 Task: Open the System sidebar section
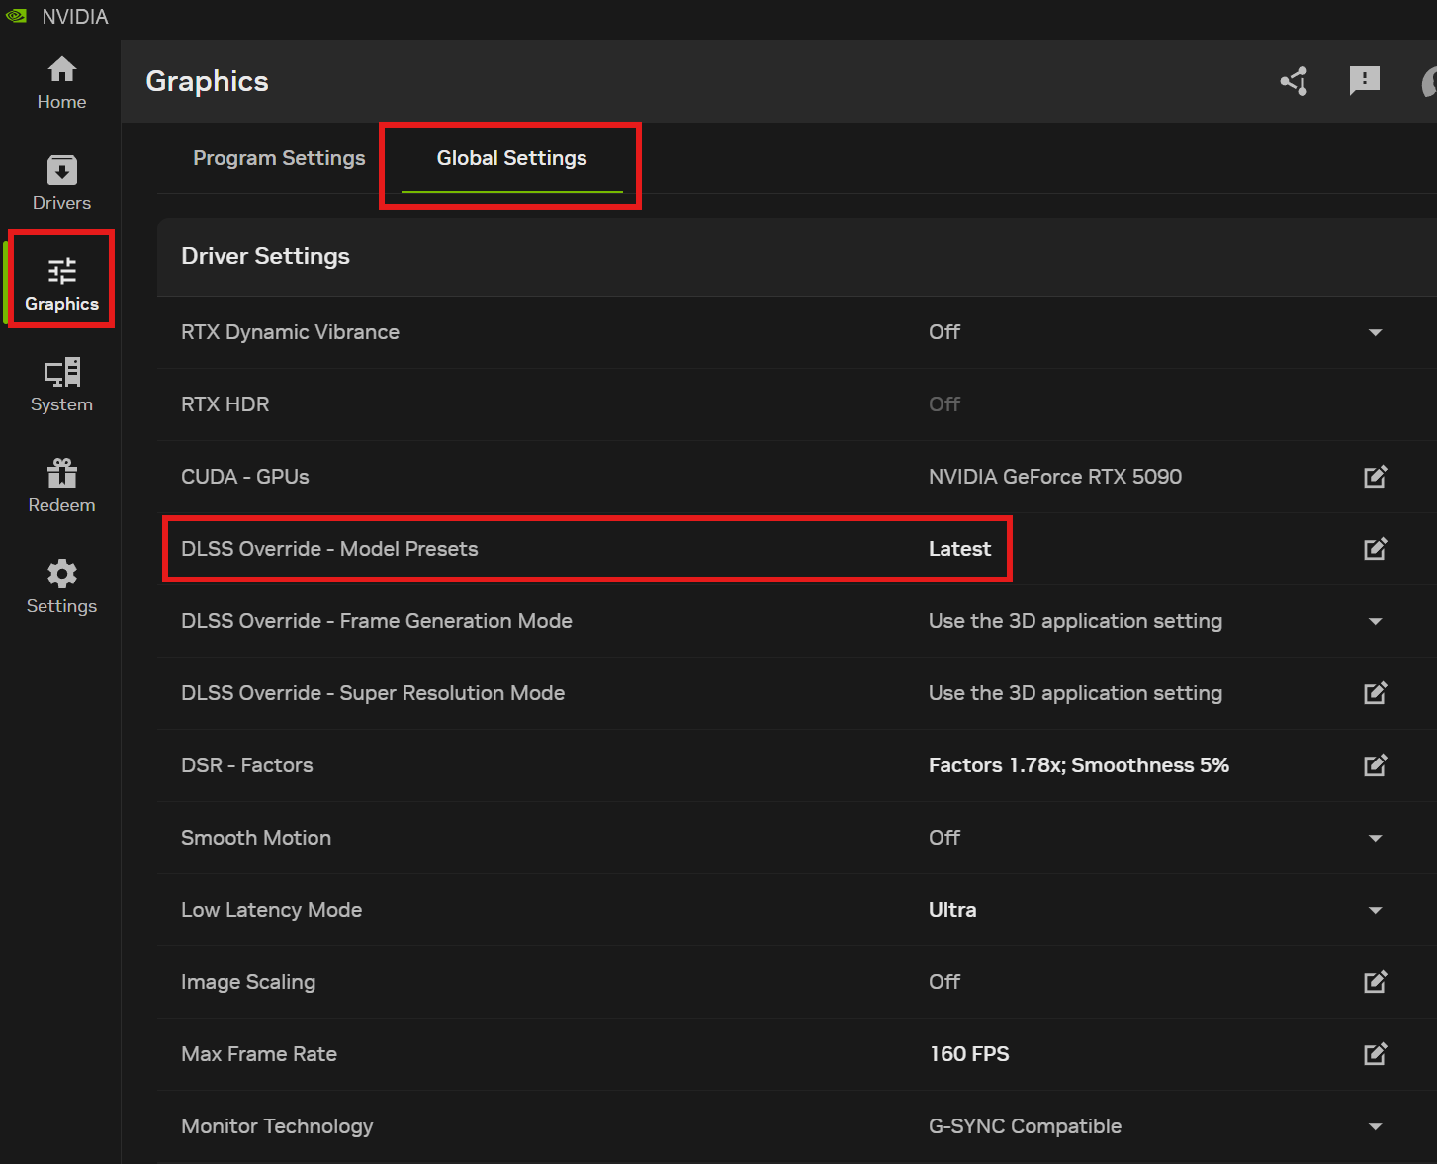pos(61,386)
